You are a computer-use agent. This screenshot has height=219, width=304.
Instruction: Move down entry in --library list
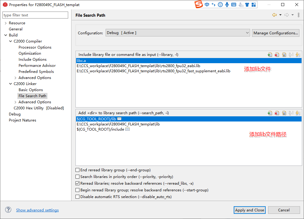coord(298,55)
